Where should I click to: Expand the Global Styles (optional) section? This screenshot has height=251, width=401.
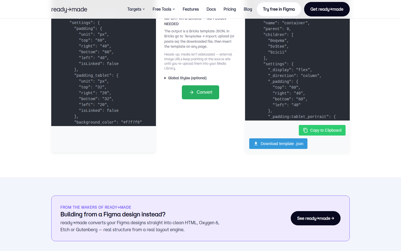185,78
